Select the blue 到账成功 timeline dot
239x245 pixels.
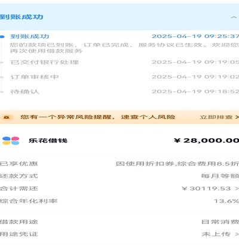click(x=2, y=36)
